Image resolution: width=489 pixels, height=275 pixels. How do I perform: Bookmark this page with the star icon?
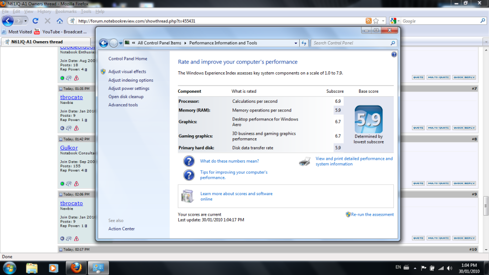tap(376, 21)
